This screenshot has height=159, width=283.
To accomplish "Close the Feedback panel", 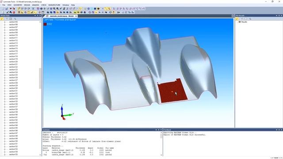I will point(281,130).
